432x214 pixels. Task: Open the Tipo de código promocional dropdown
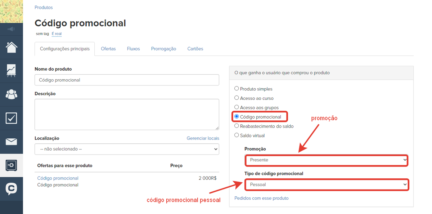point(327,184)
